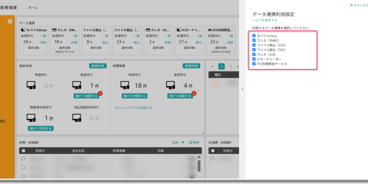Sort by 支払先名 column header

78,151
